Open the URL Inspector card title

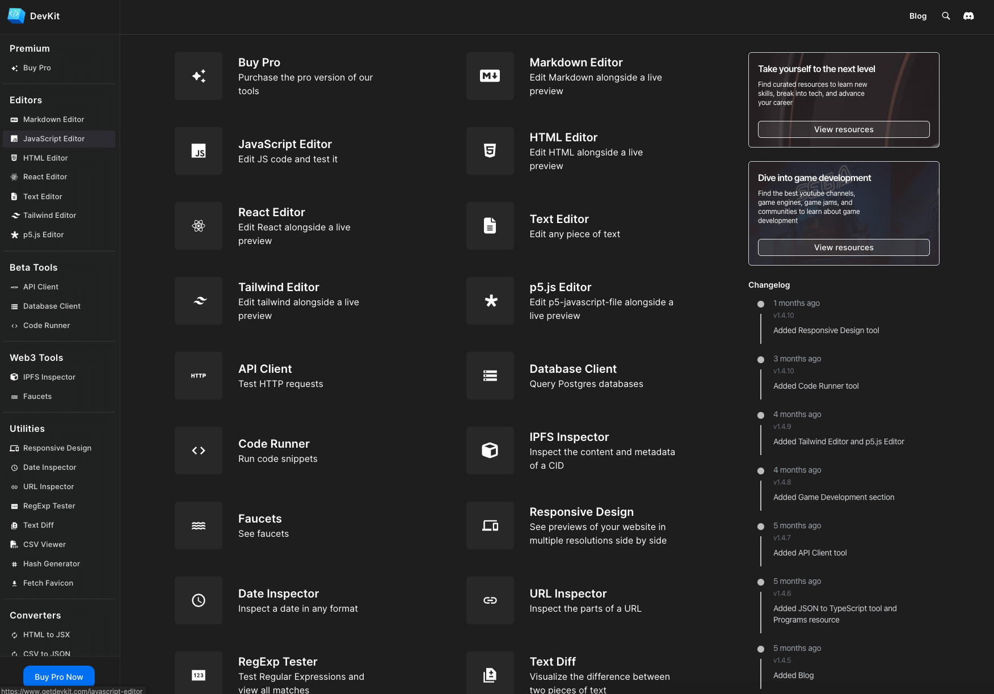pos(568,594)
